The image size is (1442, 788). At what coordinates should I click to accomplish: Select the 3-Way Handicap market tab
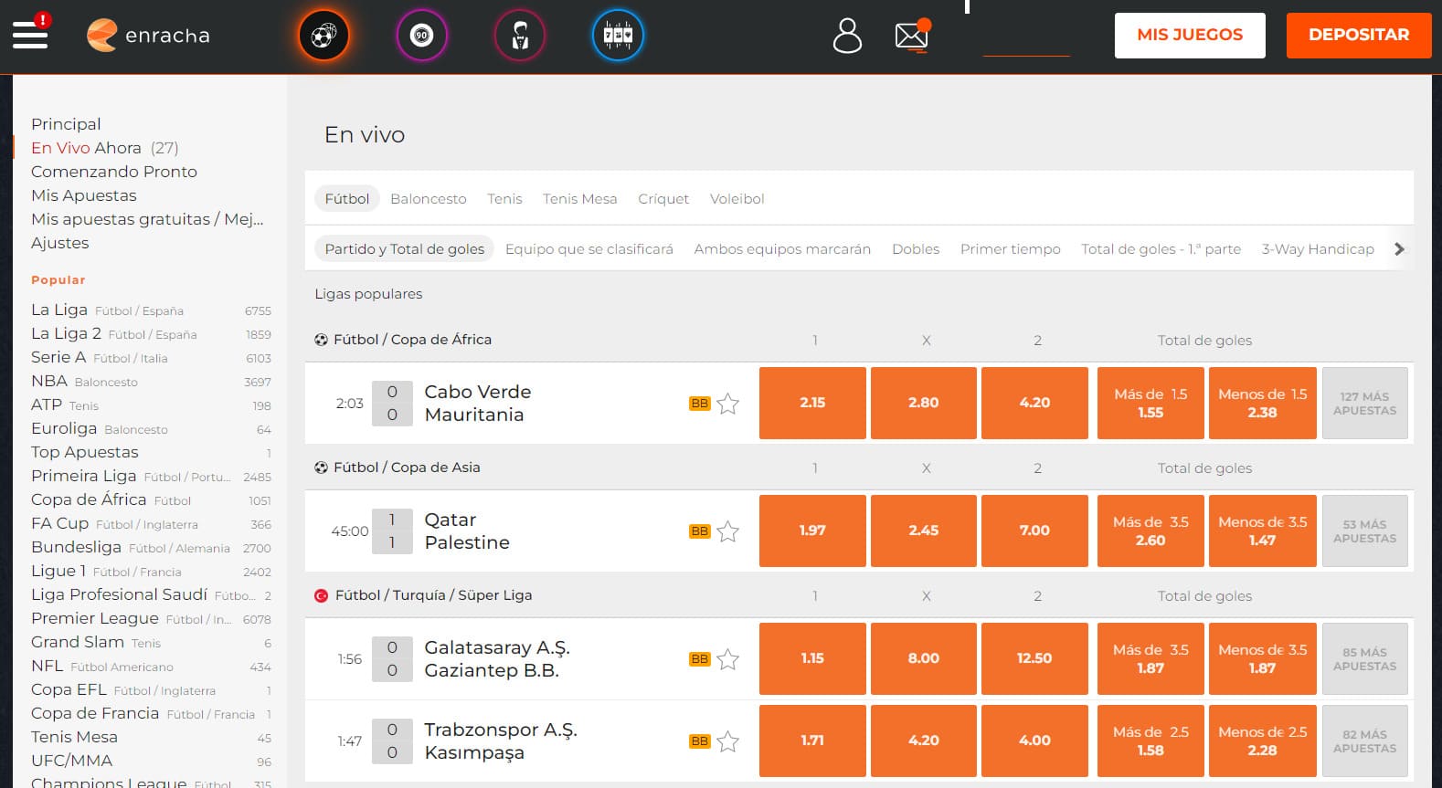click(x=1318, y=249)
